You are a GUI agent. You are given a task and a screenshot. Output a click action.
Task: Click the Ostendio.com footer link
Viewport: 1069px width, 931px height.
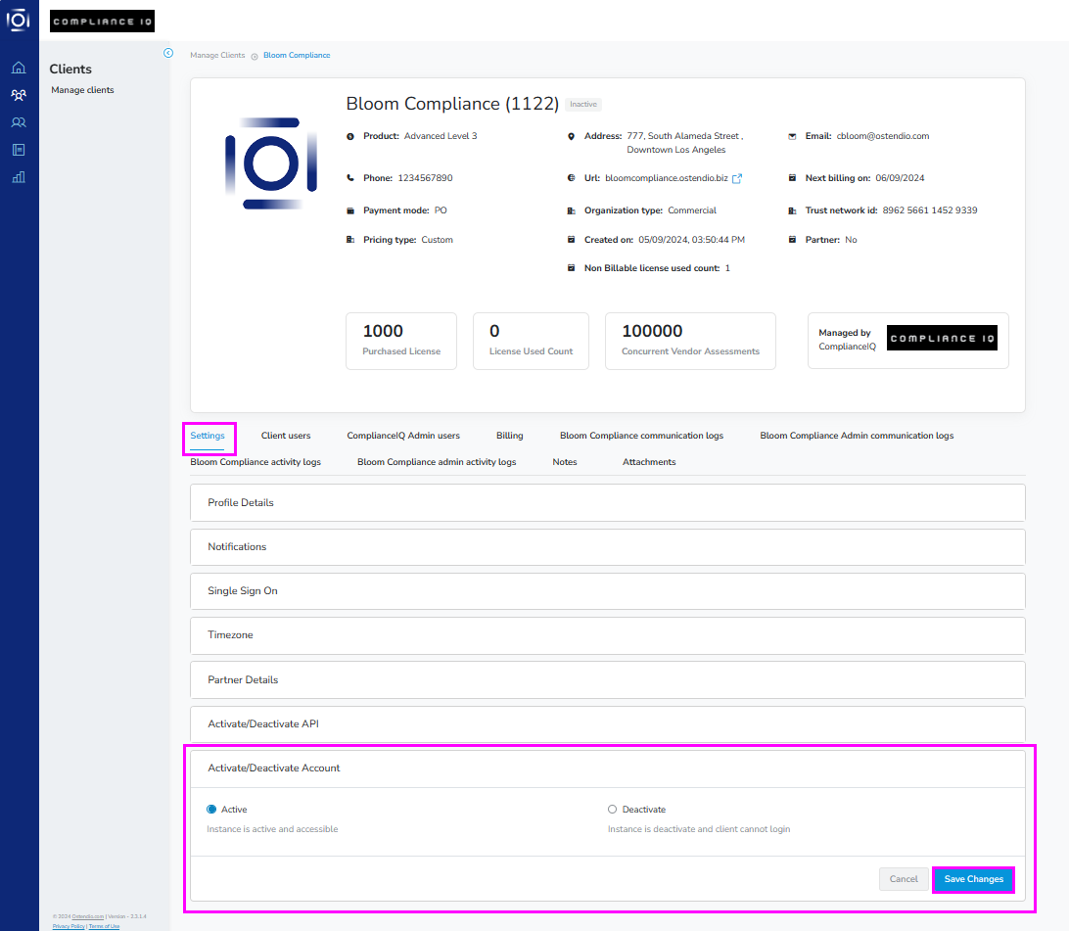tap(88, 916)
